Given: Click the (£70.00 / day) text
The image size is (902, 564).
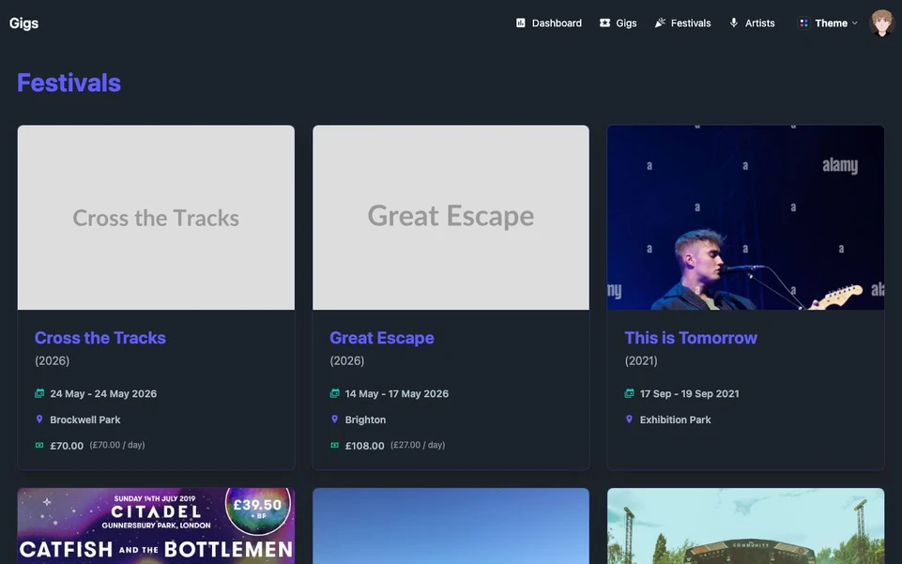Looking at the screenshot, I should pyautogui.click(x=117, y=445).
